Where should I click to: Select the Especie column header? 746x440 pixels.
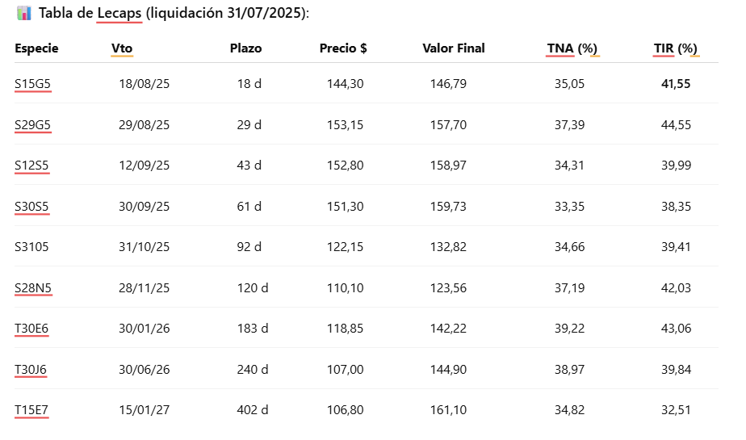pos(36,48)
